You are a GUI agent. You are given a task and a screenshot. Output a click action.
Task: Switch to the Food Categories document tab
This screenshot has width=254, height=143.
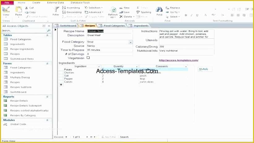coord(112,26)
